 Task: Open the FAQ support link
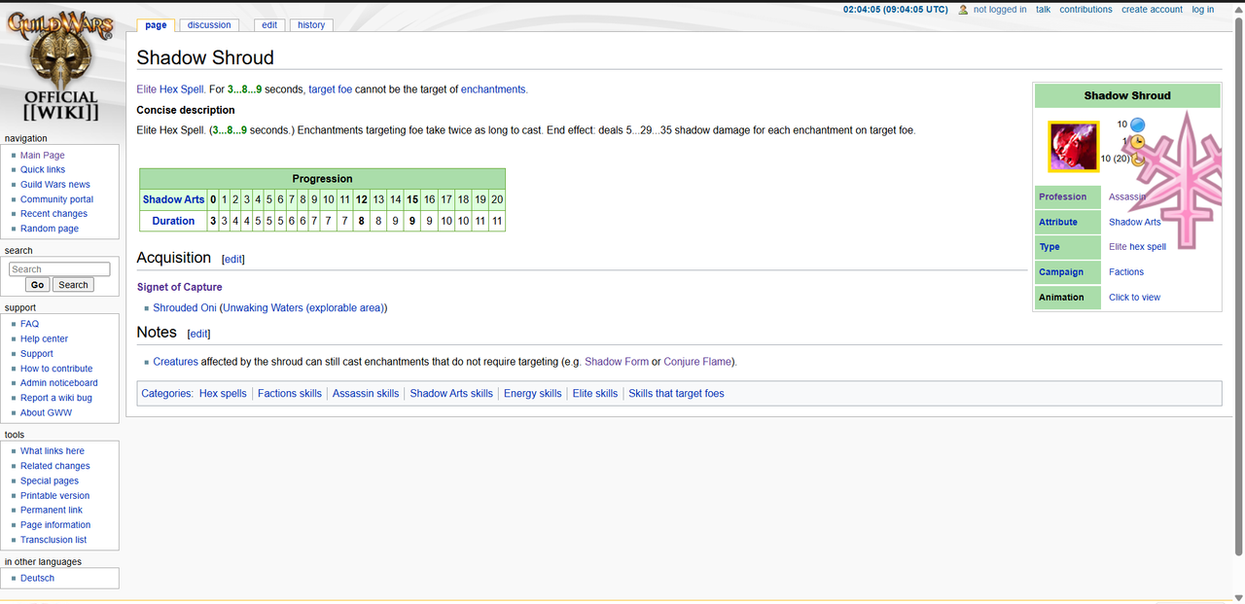tap(29, 324)
